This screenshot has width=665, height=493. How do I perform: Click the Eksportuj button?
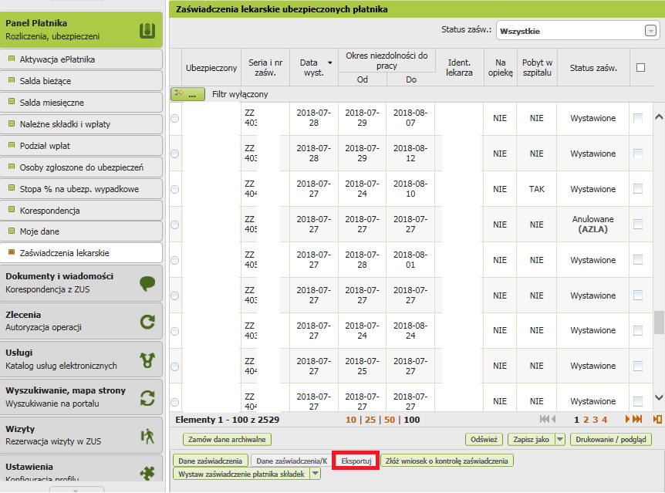[356, 461]
